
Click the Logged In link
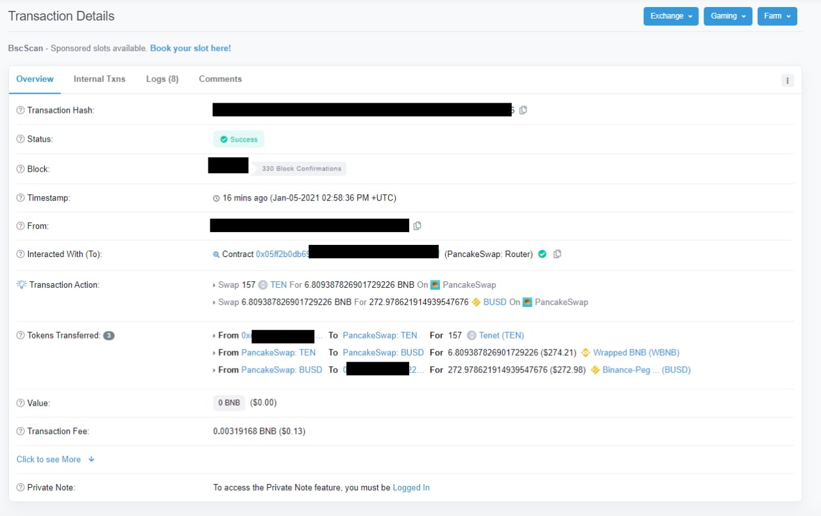[411, 488]
